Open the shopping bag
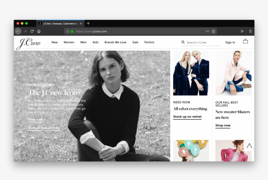268x180 pixels. (x=245, y=41)
